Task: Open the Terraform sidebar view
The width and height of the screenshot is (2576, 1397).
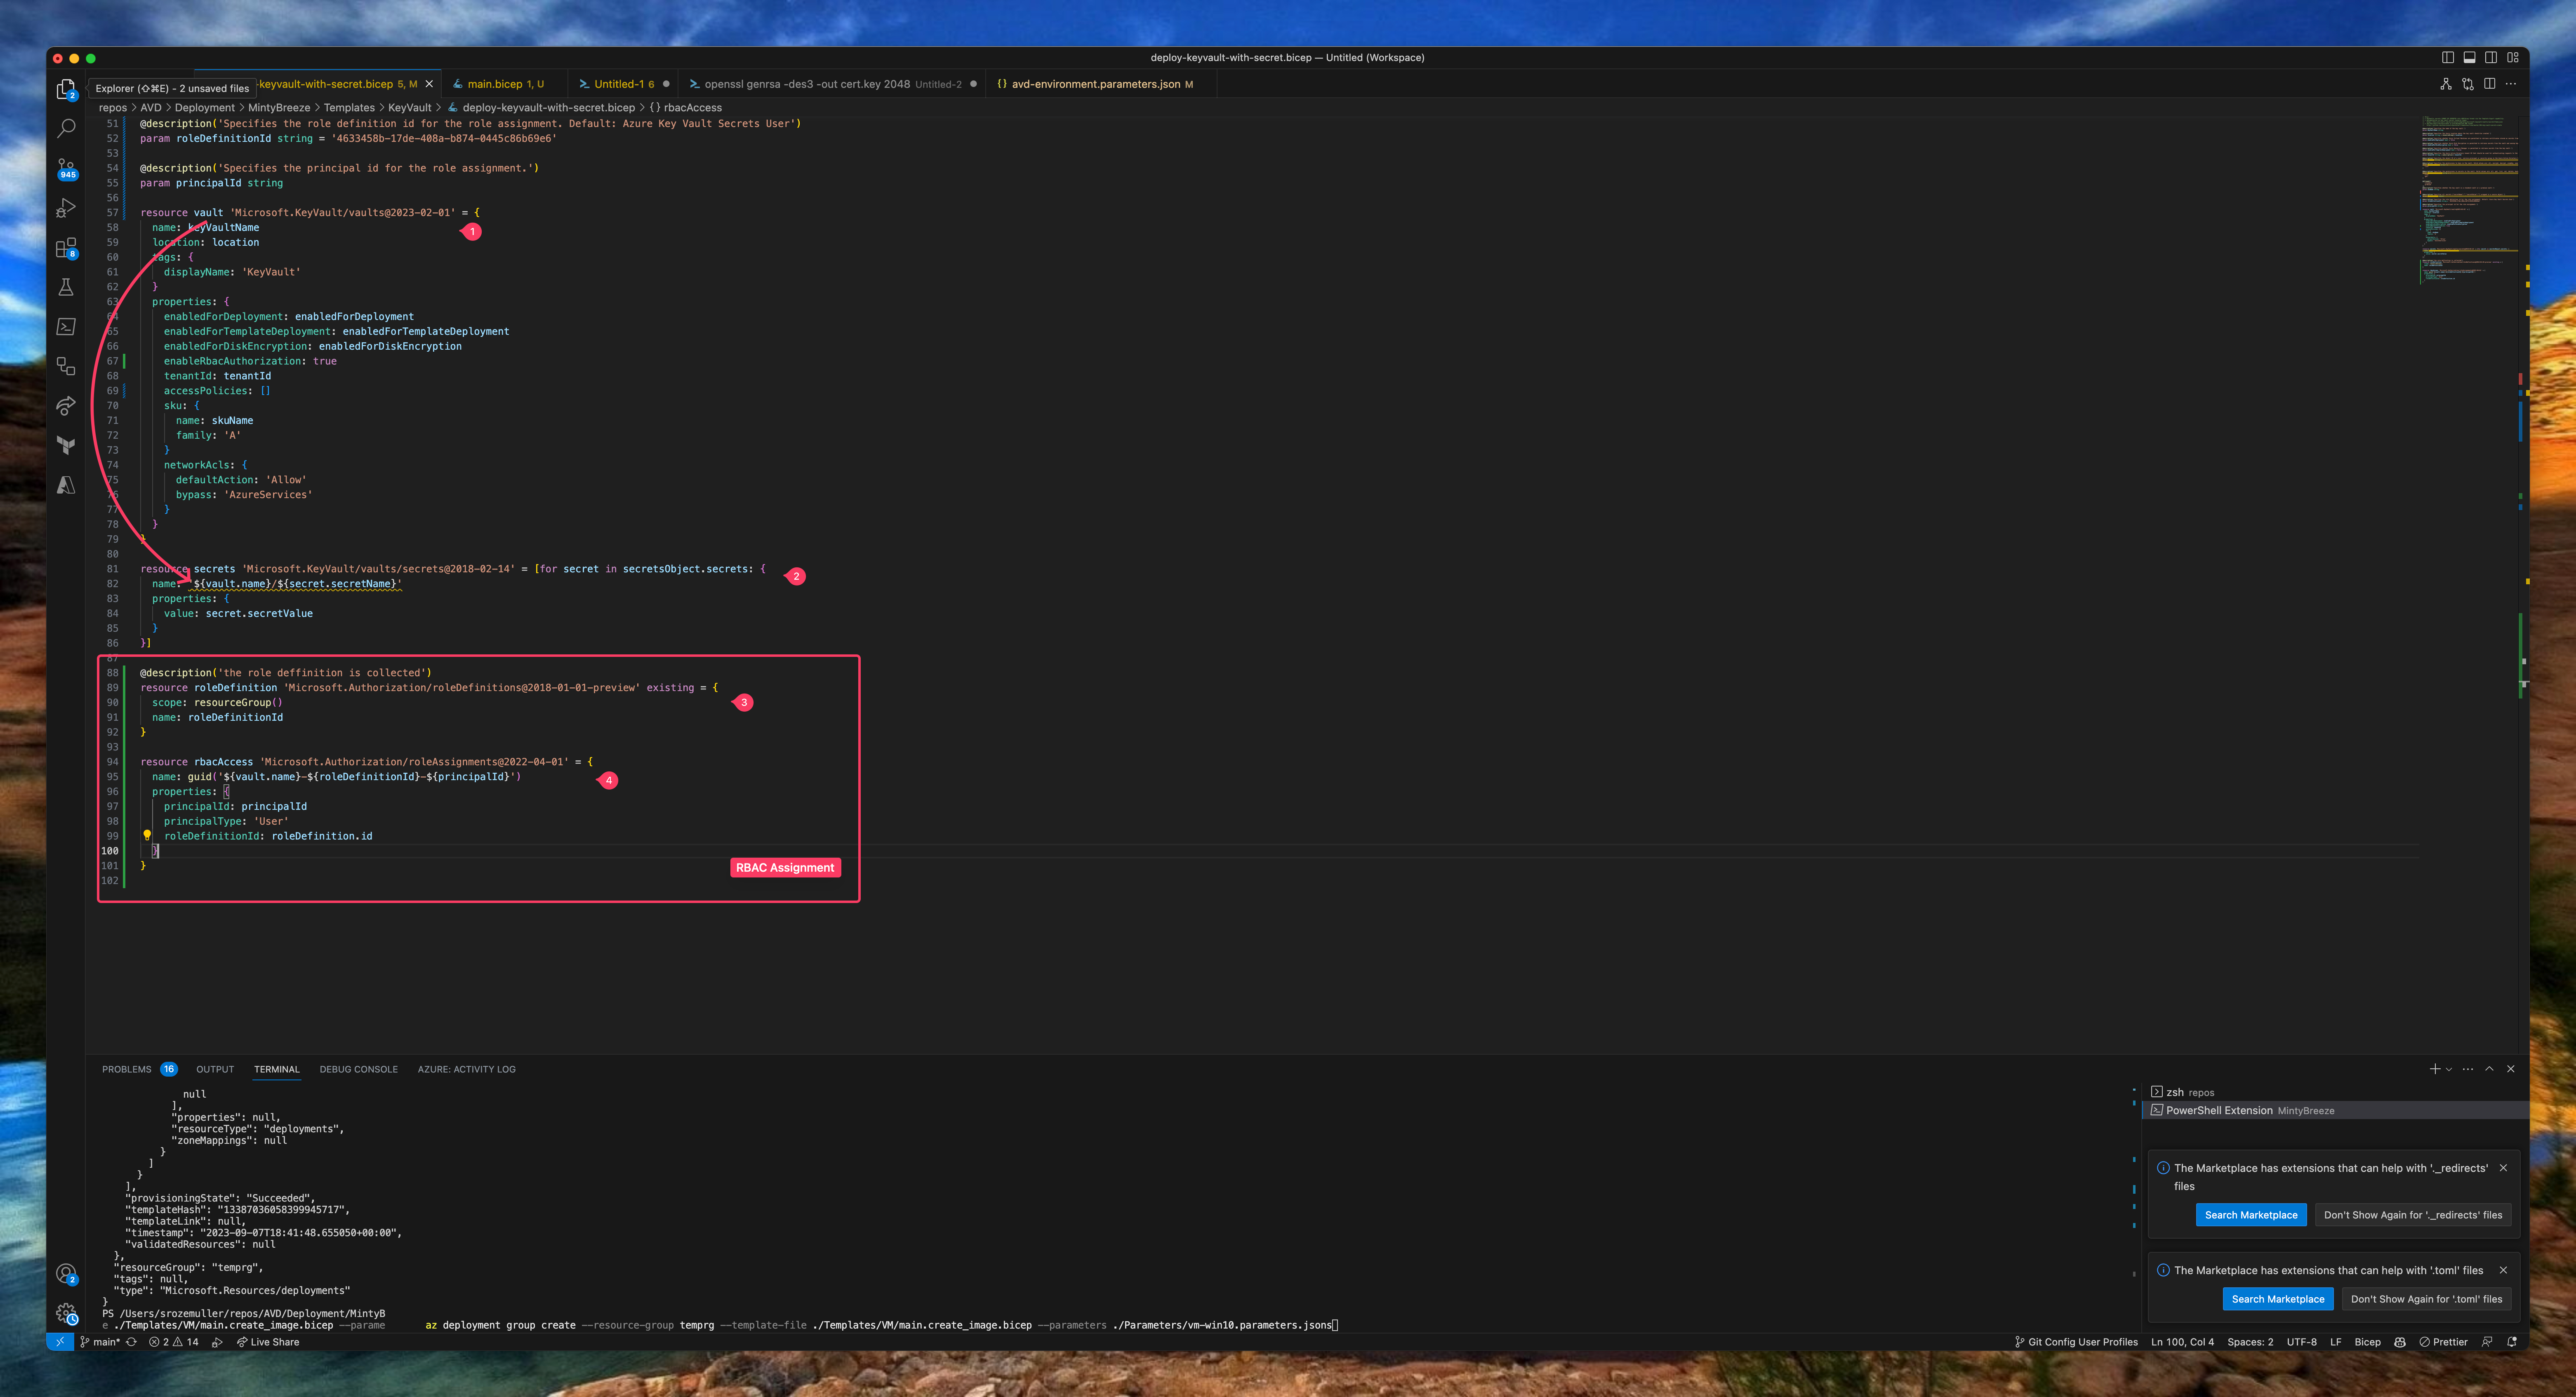Action: [x=66, y=445]
